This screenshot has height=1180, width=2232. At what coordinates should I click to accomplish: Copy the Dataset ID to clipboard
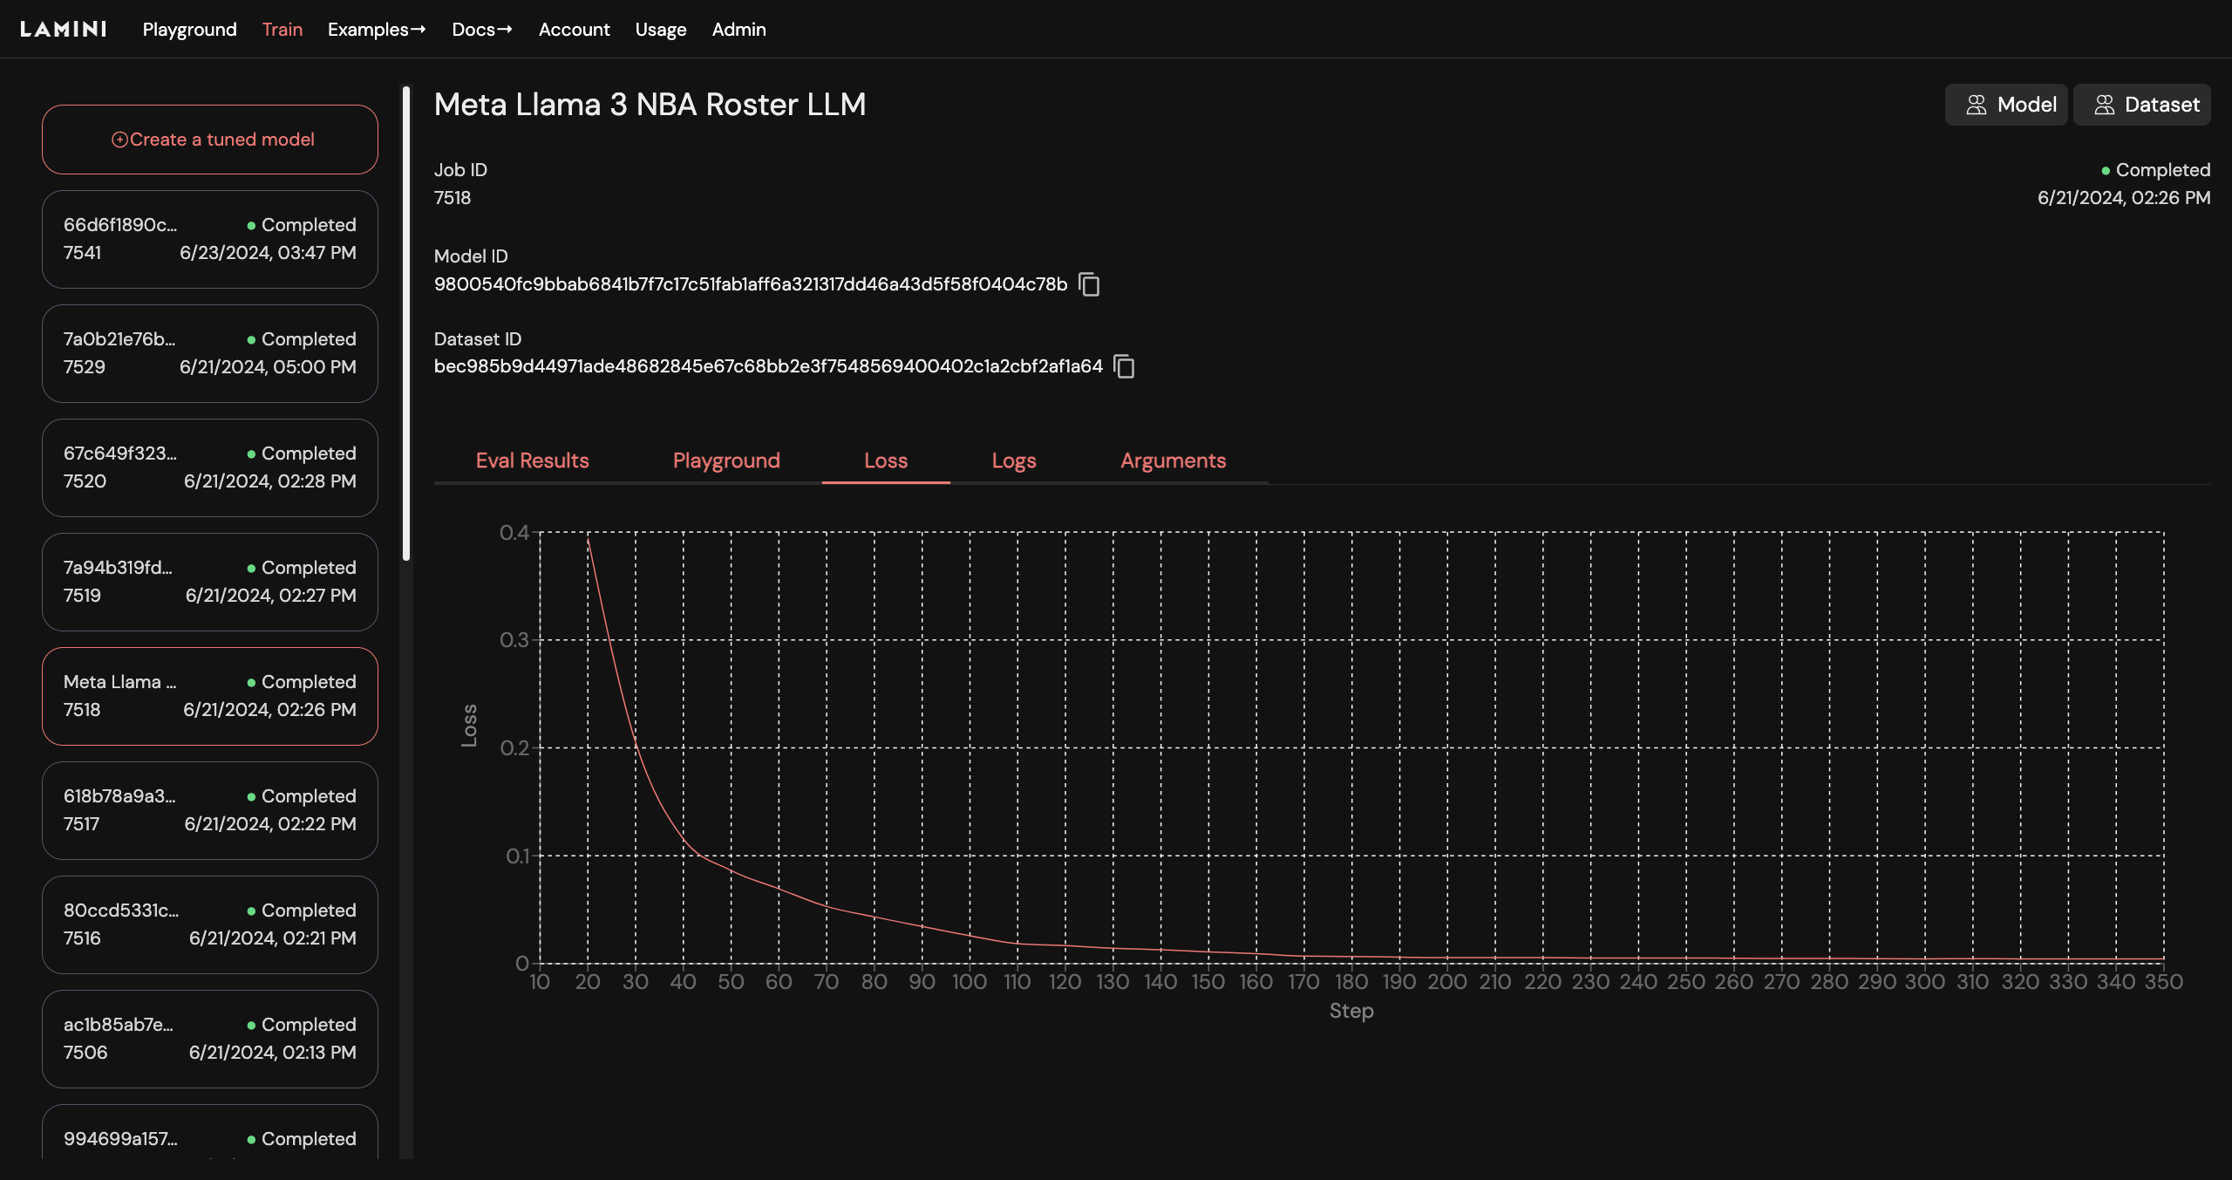[1125, 366]
